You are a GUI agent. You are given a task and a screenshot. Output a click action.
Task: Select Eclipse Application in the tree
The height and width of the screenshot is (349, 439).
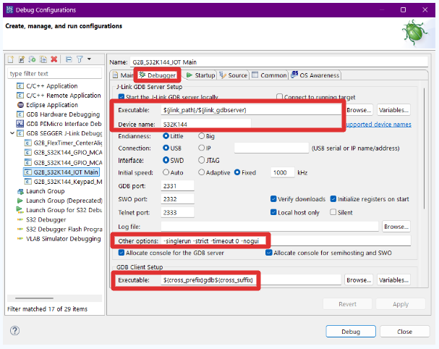pyautogui.click(x=52, y=105)
